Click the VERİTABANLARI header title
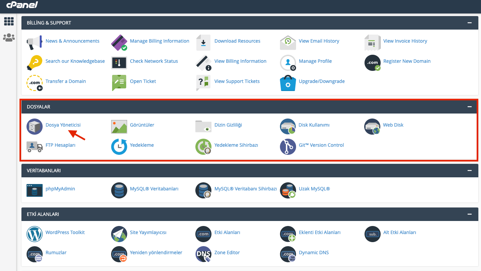This screenshot has width=481, height=271. pos(44,171)
